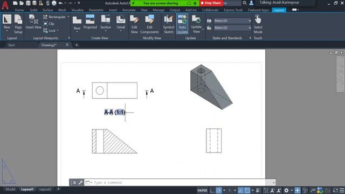Viewport: 345px width, 194px height.
Task: Open the Undo history dropdown arrow
Action: point(65,3)
